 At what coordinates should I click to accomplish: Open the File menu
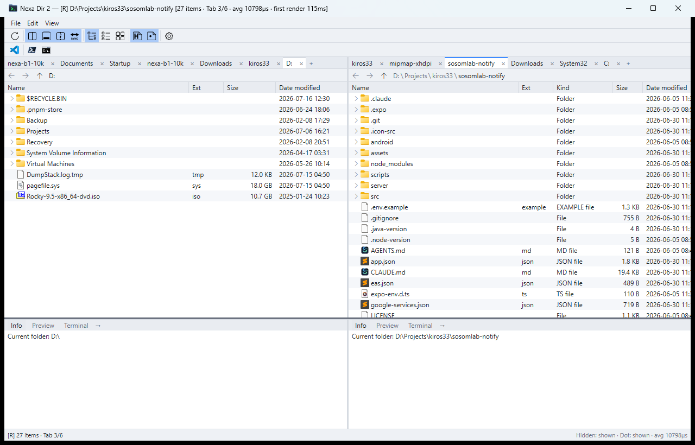[16, 23]
